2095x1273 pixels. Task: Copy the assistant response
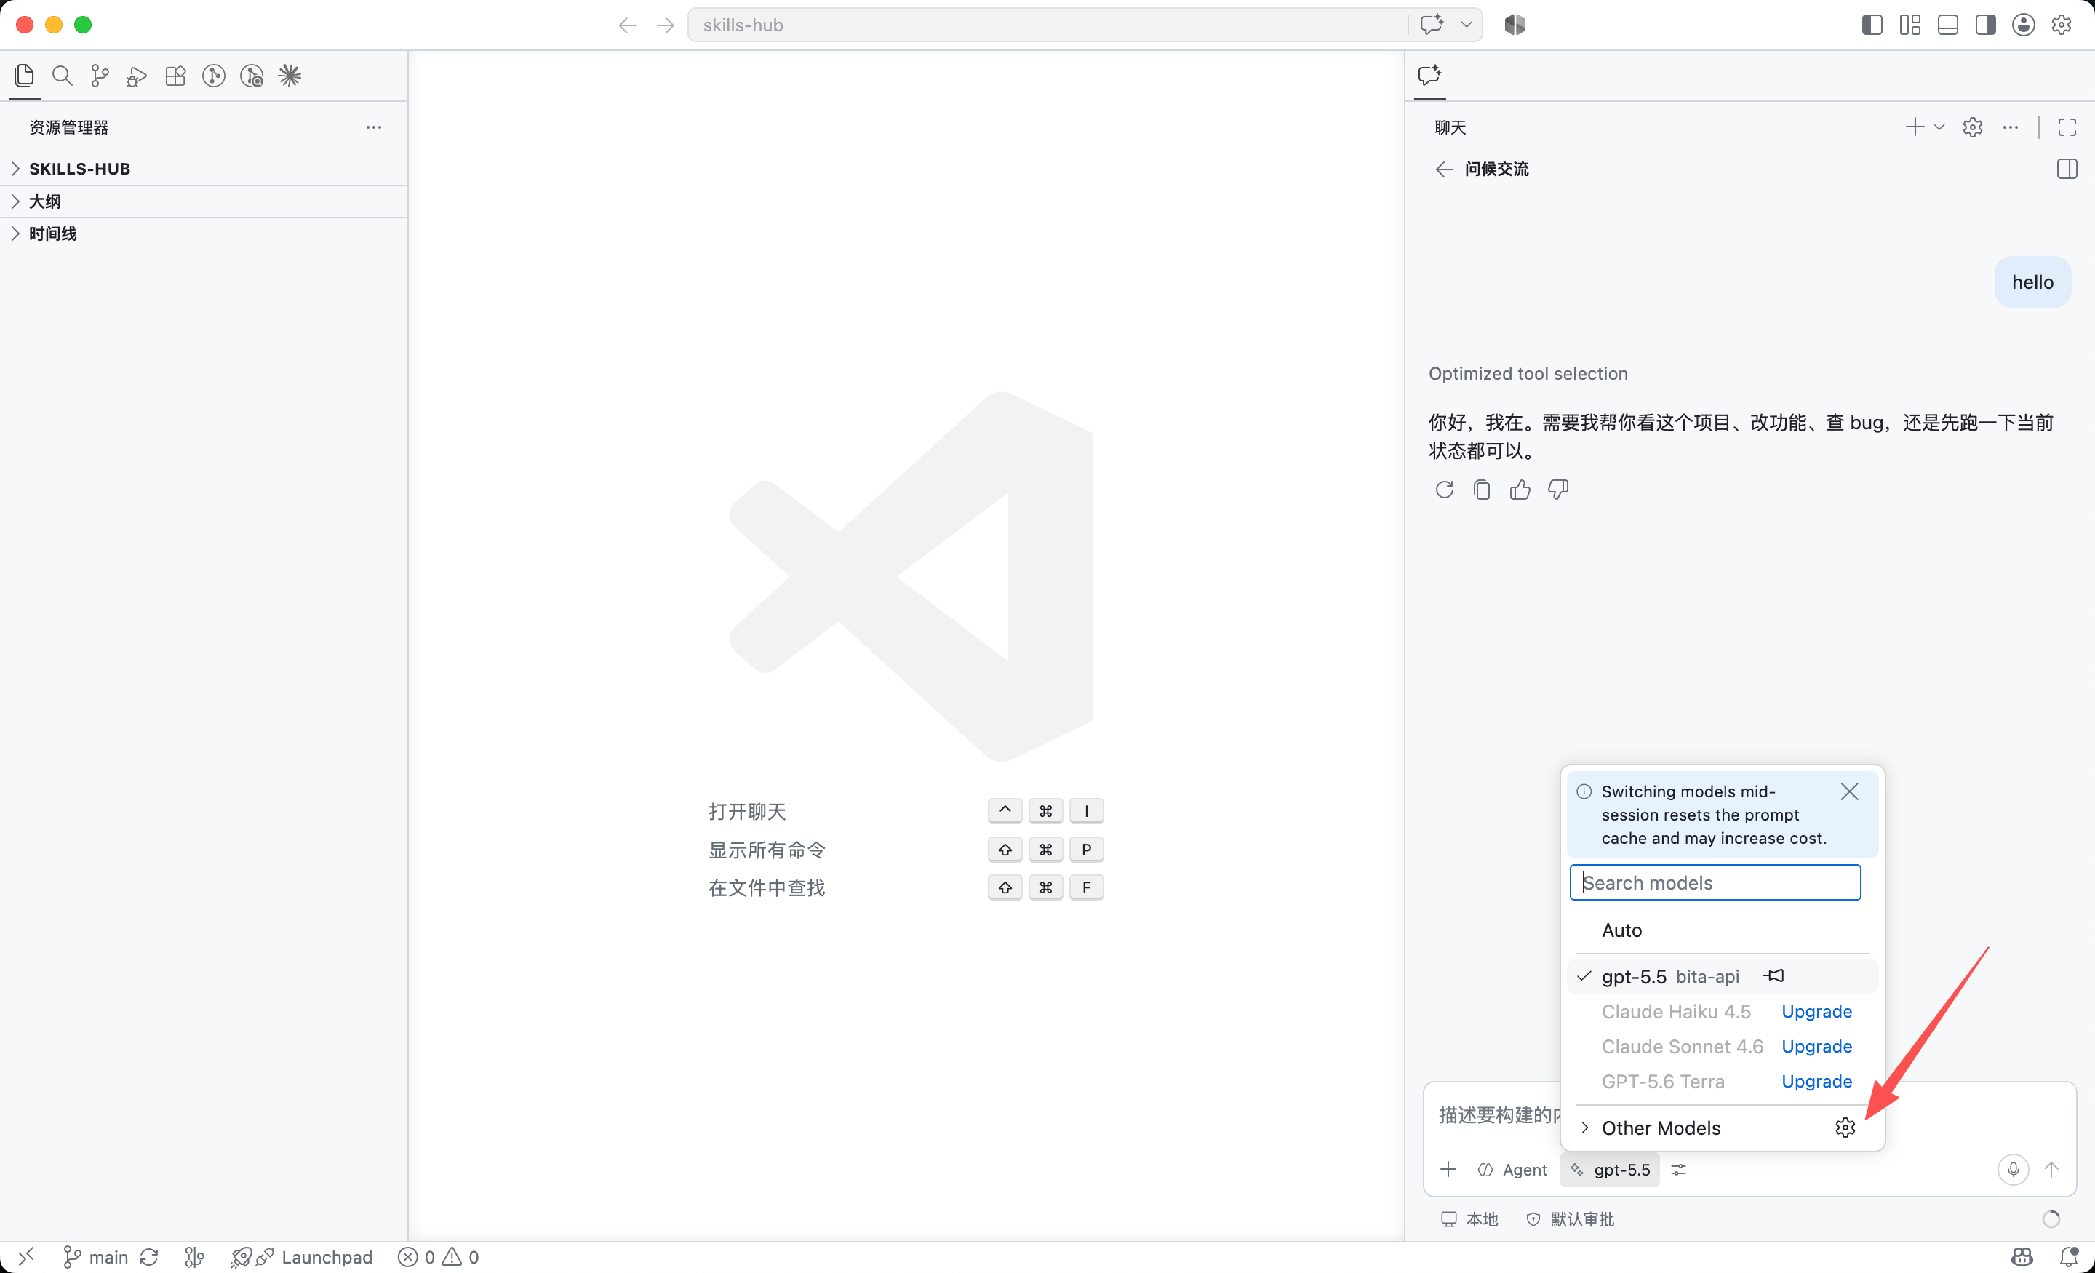click(x=1482, y=490)
